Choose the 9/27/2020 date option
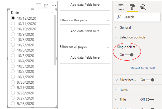 23,98
